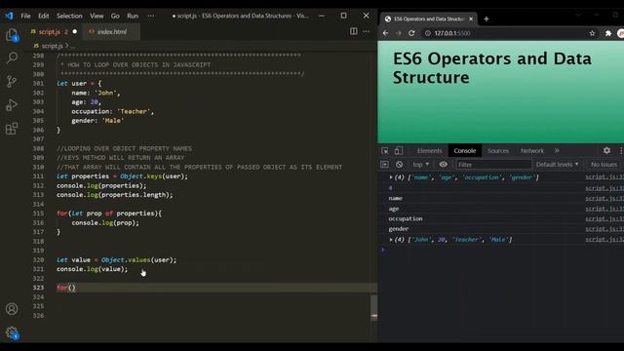Open a new browser tab

coord(487,19)
